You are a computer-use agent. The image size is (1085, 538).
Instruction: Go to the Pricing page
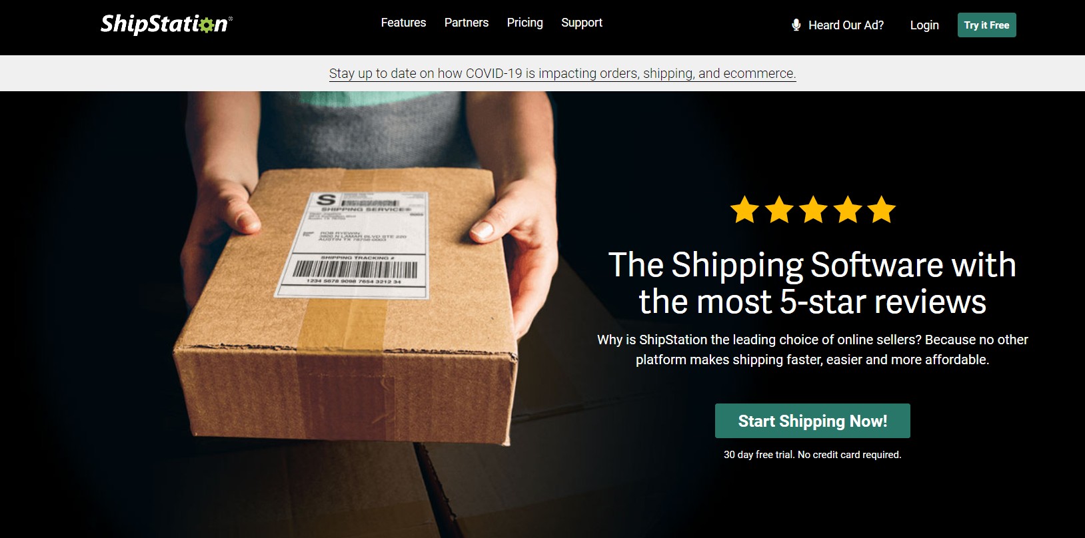click(x=525, y=23)
